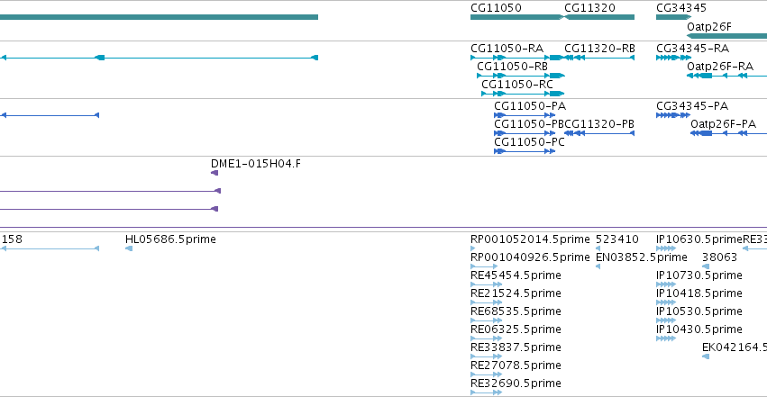Select the IP10730.5prime EST feature

tap(666, 284)
